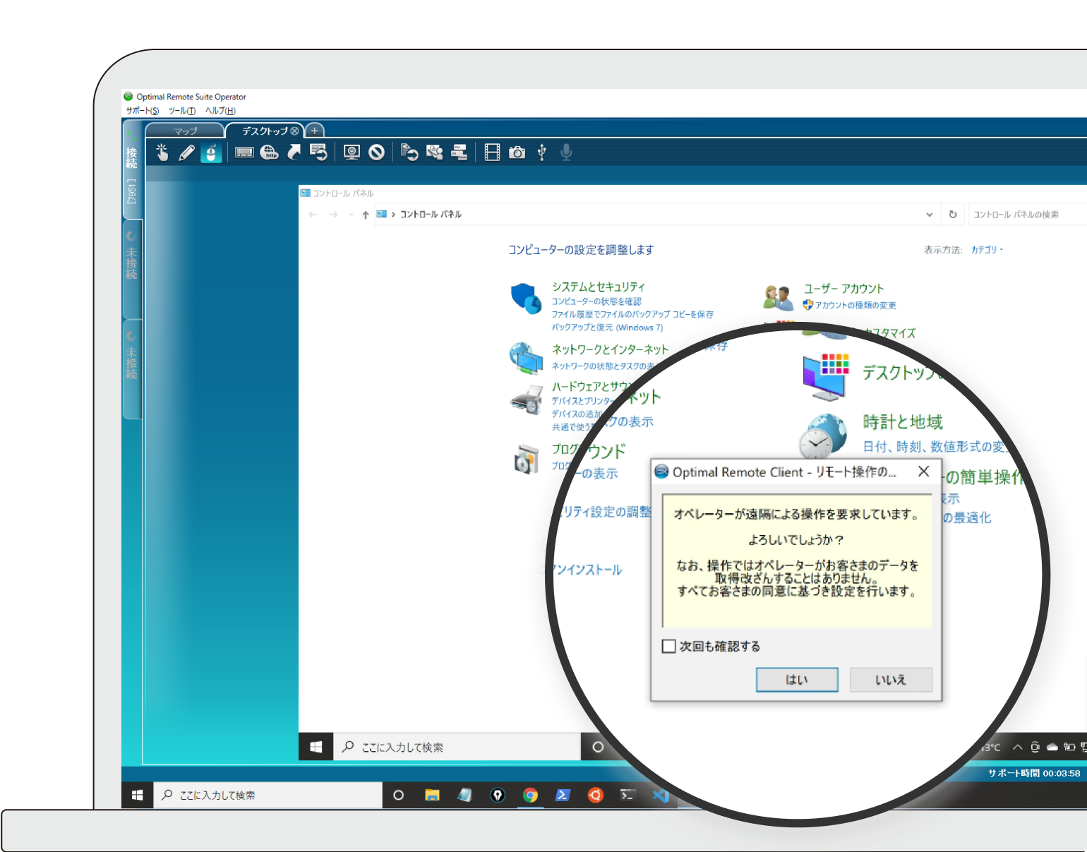Open a new session with the + tab
Image resolution: width=1087 pixels, height=852 pixels.
point(313,130)
